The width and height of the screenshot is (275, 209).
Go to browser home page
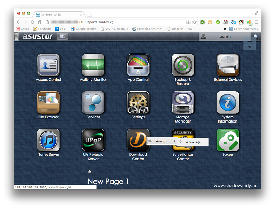[x=40, y=22]
